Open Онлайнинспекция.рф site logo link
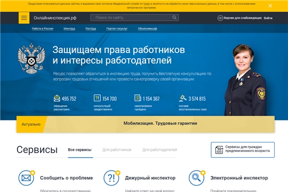The width and height of the screenshot is (288, 192). 55,18
